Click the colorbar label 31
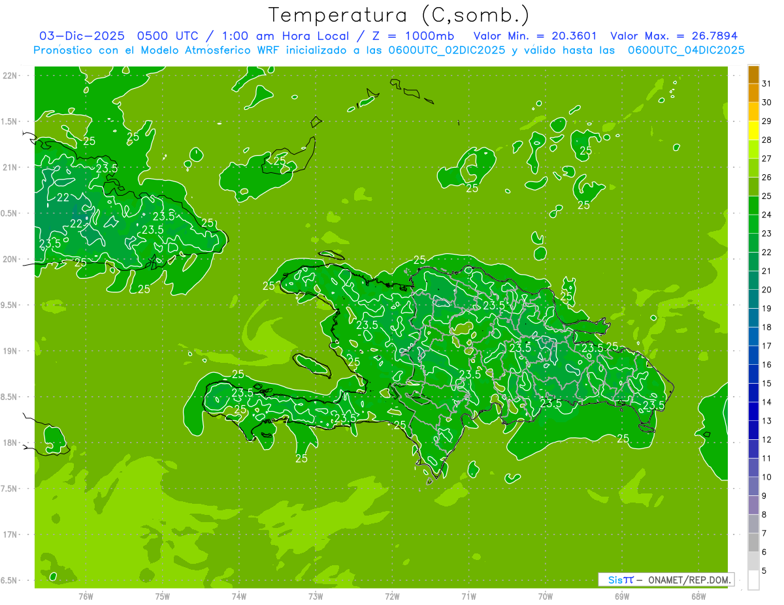This screenshot has width=784, height=605. coord(766,84)
